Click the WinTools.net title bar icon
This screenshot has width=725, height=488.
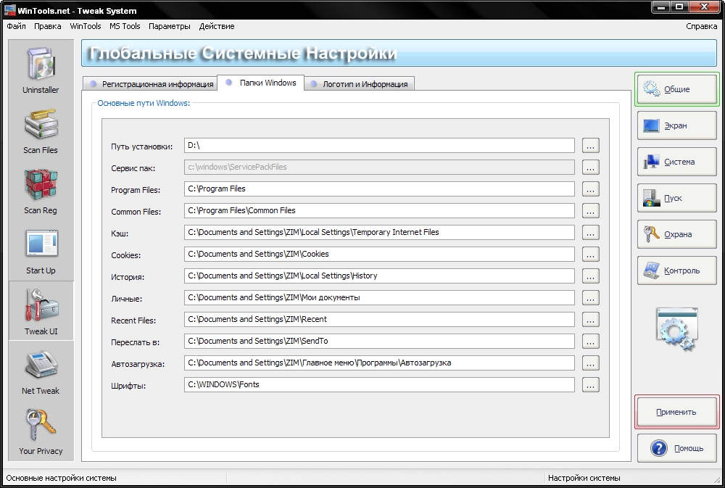9,10
